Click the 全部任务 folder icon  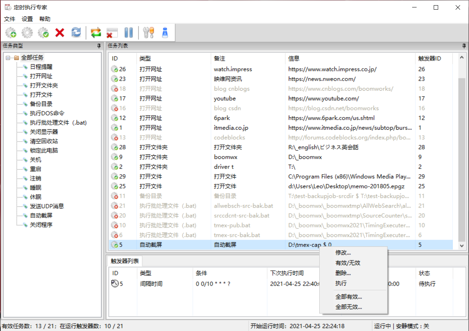click(16, 58)
